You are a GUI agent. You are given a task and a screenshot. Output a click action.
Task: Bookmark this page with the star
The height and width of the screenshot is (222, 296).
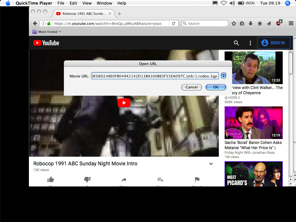tap(234, 23)
